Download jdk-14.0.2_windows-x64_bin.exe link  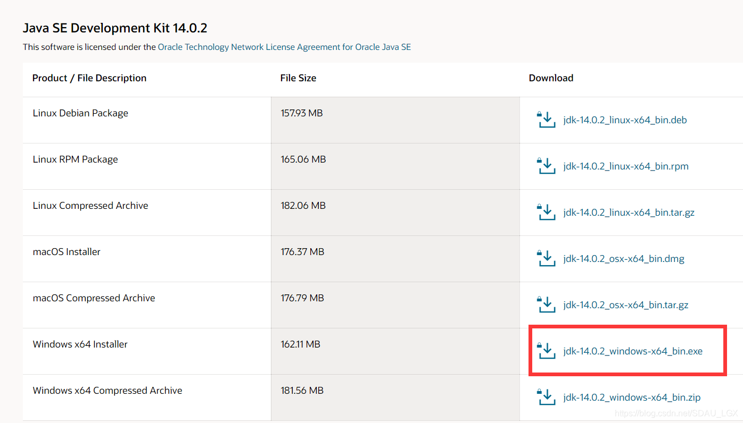coord(633,351)
